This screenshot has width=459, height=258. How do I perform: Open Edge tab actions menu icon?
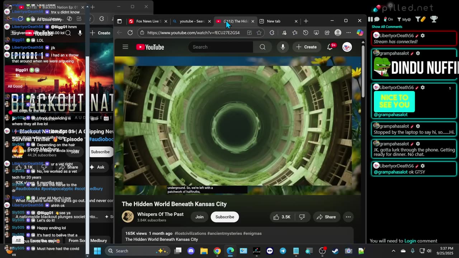pos(119,21)
